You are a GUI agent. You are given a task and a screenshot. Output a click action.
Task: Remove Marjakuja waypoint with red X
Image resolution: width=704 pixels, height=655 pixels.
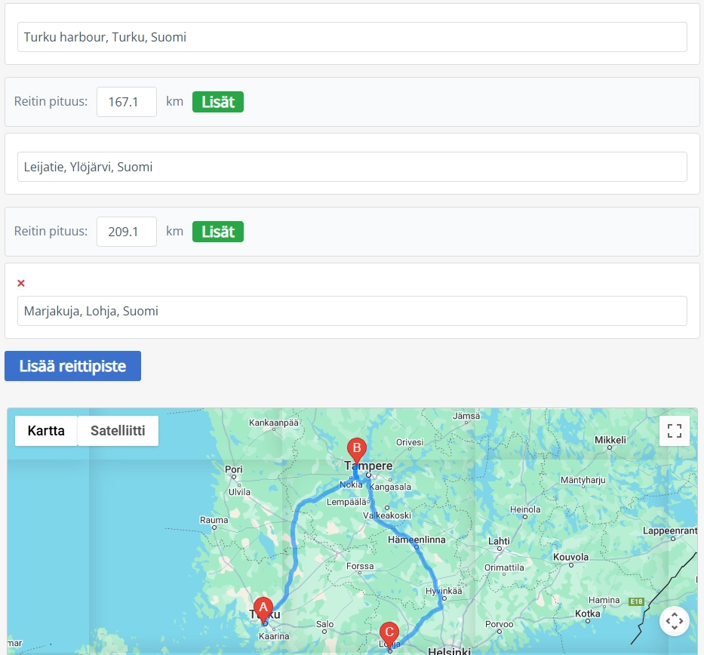pyautogui.click(x=21, y=283)
